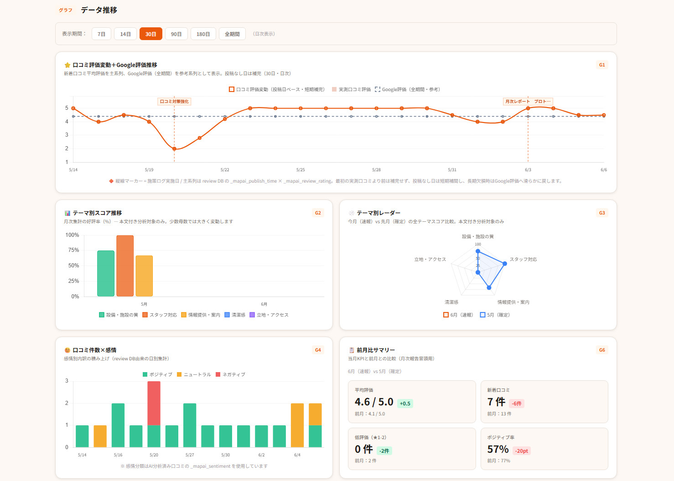Select the 14日 display period
674x481 pixels.
click(125, 34)
